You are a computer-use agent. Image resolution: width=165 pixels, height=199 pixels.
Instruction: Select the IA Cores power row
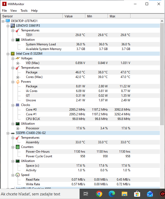click(x=93, y=91)
